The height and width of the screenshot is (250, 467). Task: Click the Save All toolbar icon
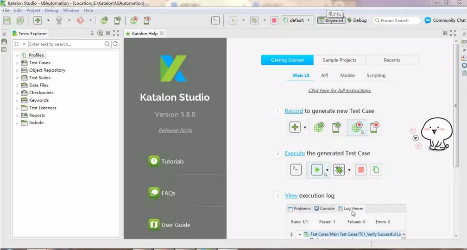coord(20,20)
